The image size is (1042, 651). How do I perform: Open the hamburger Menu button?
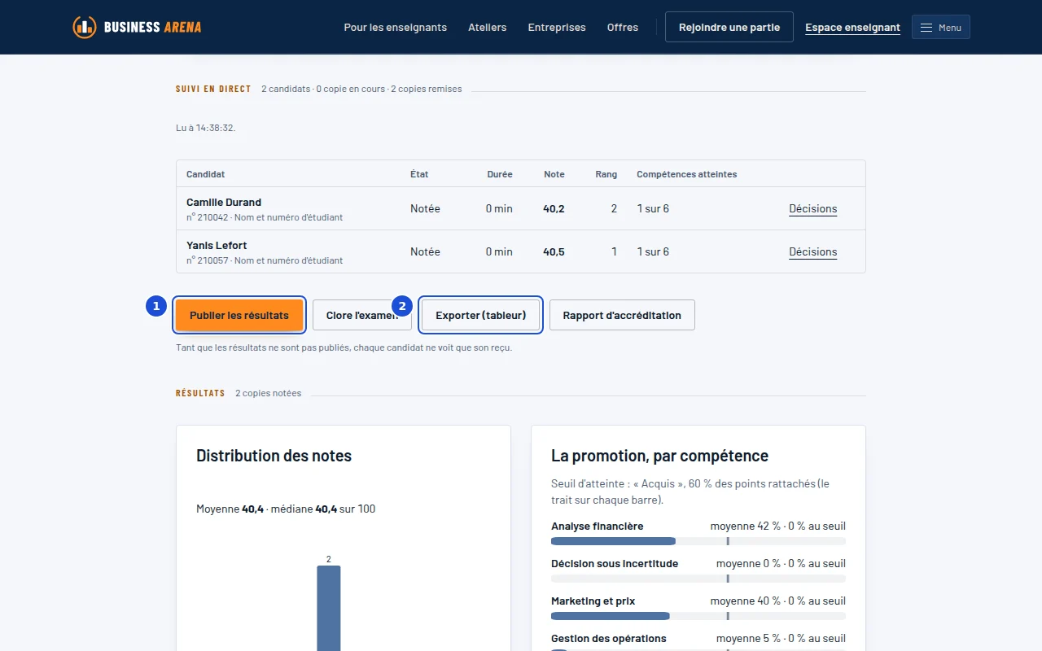click(x=940, y=28)
